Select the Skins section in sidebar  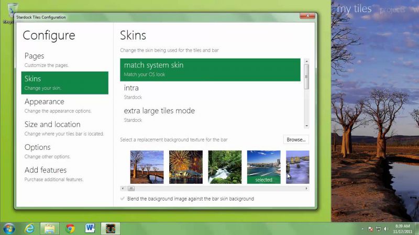(64, 83)
